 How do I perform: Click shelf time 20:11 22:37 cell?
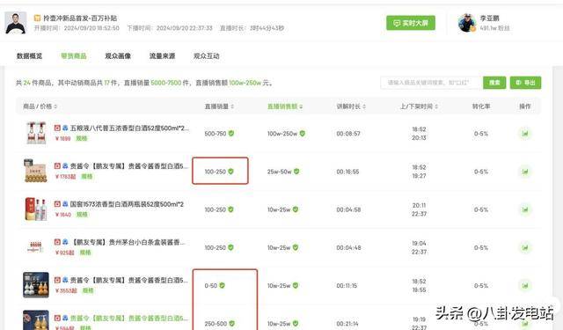click(x=419, y=209)
